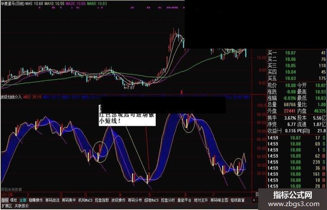Image resolution: width=327 pixels, height=210 pixels.
Task: Click the MA20: 10.60 label
Action: pos(75,3)
